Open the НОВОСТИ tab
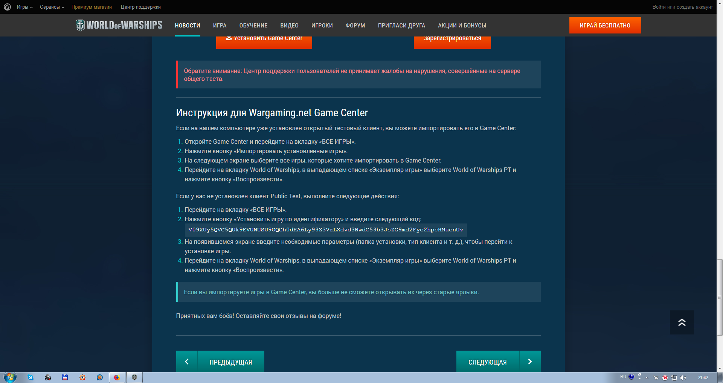 click(188, 25)
